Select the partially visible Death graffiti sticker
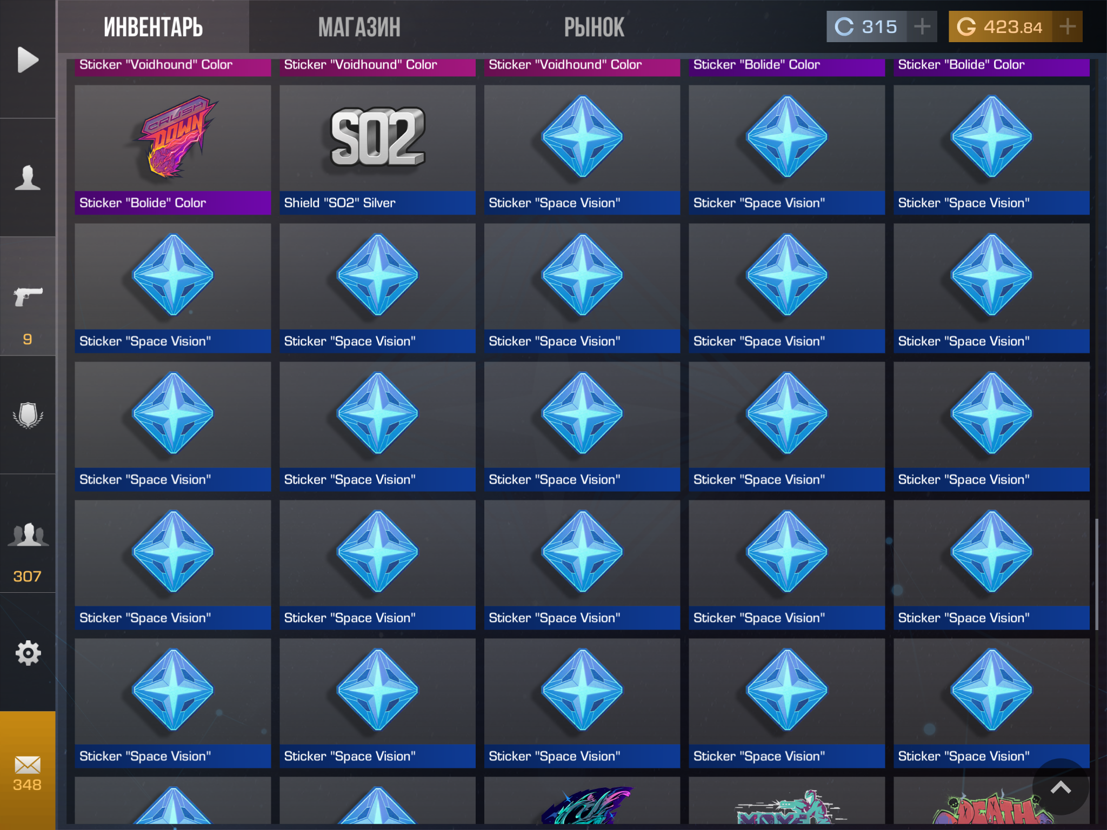 [991, 801]
